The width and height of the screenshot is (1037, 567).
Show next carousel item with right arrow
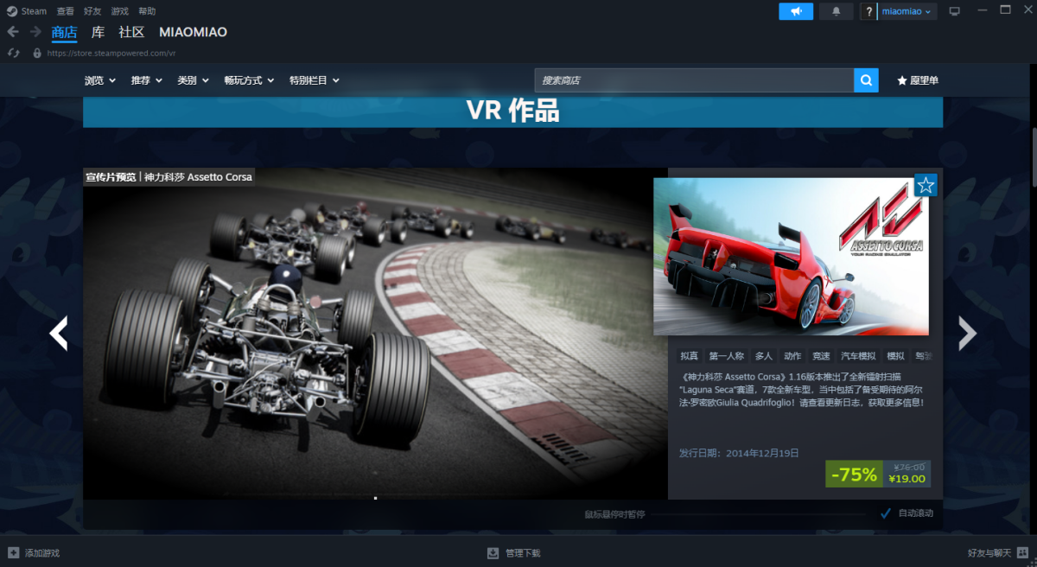967,333
